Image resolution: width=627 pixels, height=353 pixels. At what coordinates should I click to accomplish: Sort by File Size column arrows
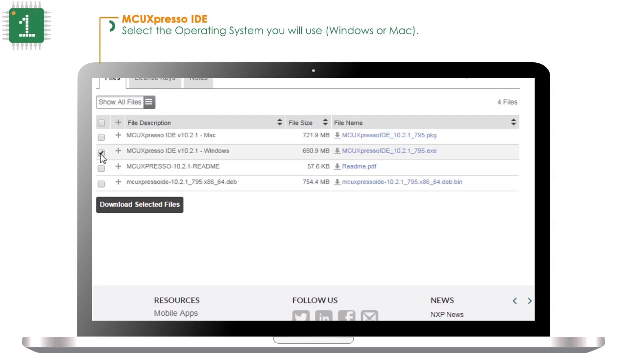click(x=325, y=123)
